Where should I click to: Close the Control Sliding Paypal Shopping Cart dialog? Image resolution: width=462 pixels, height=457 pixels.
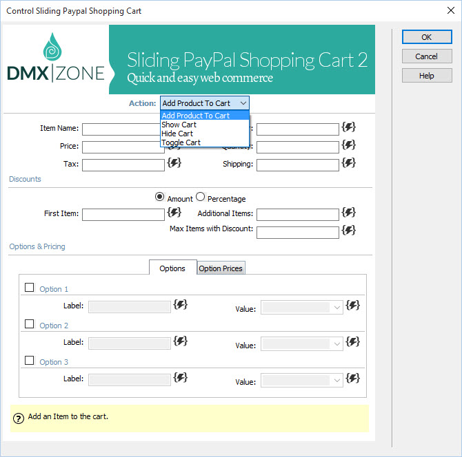click(451, 10)
